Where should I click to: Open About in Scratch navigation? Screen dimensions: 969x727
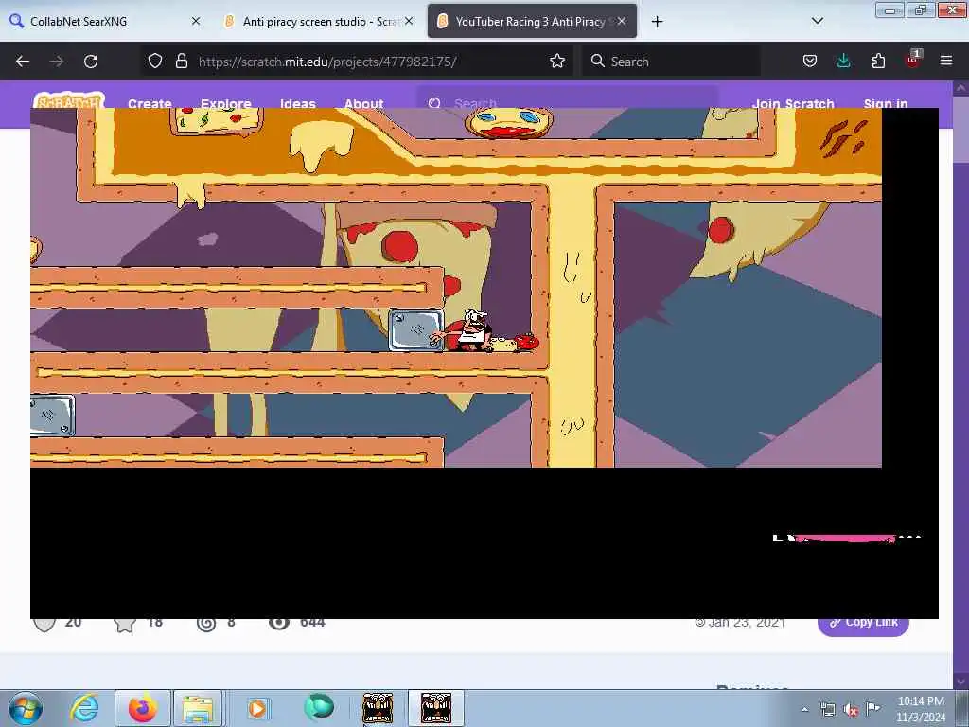coord(364,103)
